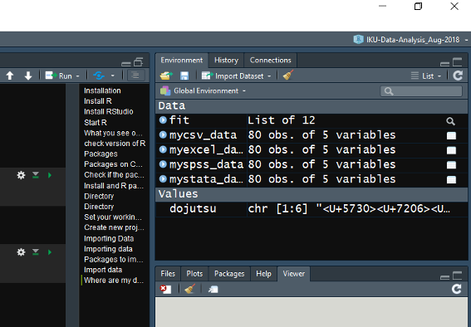Run the current line or selection
This screenshot has width=471, height=327.
(x=59, y=76)
